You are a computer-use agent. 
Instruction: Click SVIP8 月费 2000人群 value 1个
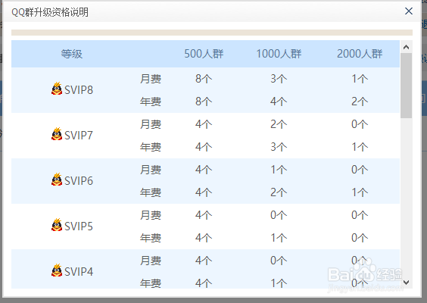[360, 79]
